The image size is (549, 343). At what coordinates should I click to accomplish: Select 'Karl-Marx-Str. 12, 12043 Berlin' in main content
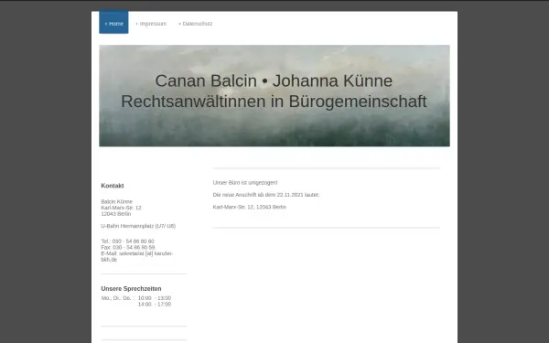pos(250,207)
